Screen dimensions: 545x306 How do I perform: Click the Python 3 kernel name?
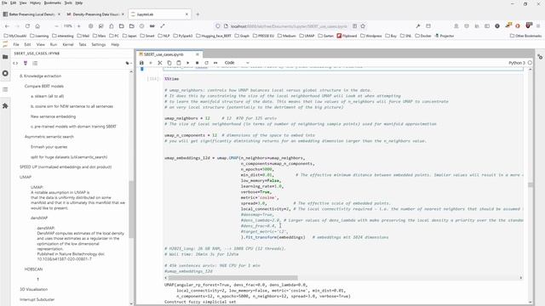click(517, 63)
